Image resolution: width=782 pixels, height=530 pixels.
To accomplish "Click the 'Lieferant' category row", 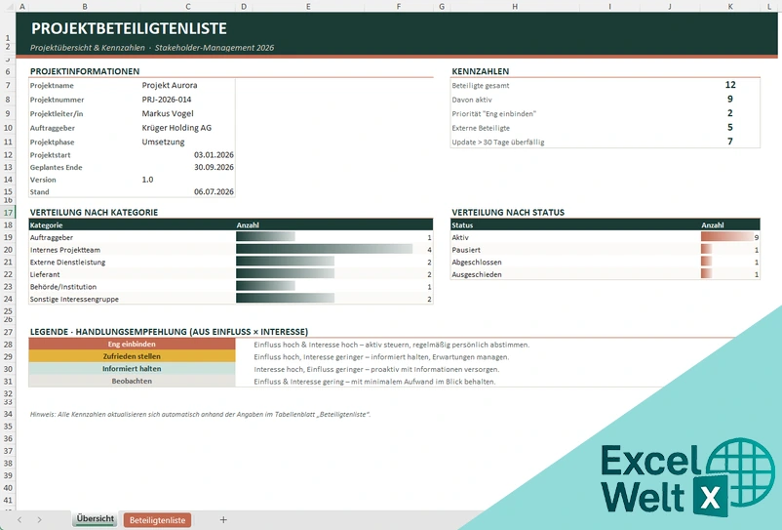I will [45, 274].
